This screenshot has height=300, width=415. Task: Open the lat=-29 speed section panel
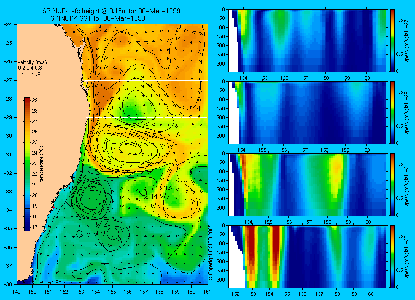307,113
